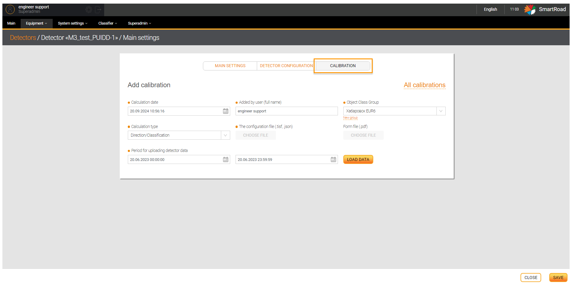Click the user avatar icon
This screenshot has height=288, width=572.
click(10, 10)
